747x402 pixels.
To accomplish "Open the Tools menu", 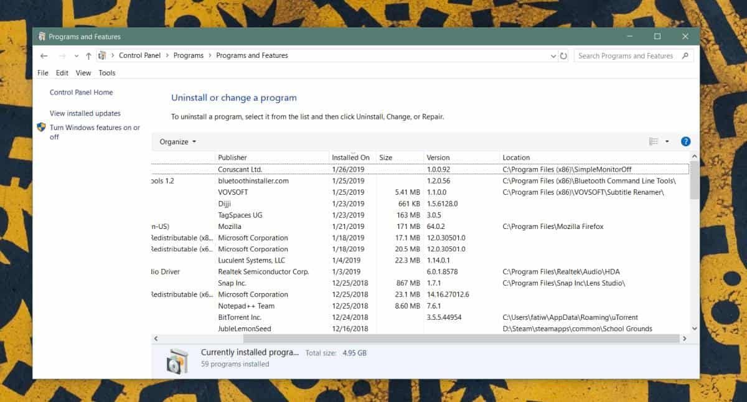I will (x=107, y=73).
